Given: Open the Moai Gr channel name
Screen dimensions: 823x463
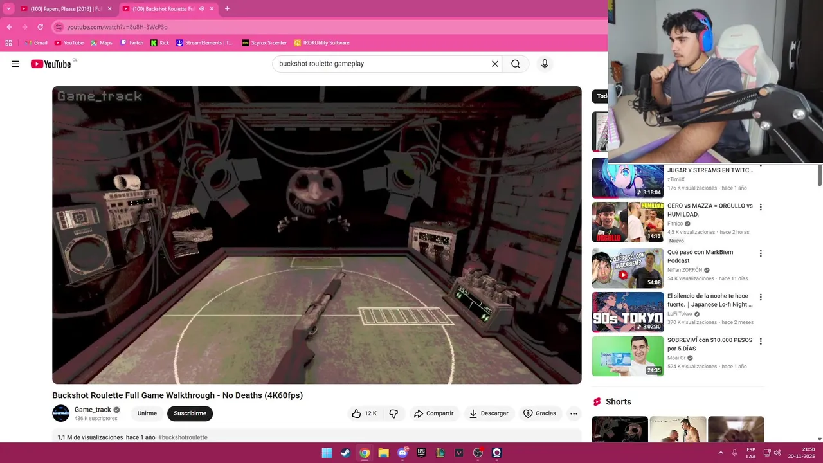Looking at the screenshot, I should 676,358.
